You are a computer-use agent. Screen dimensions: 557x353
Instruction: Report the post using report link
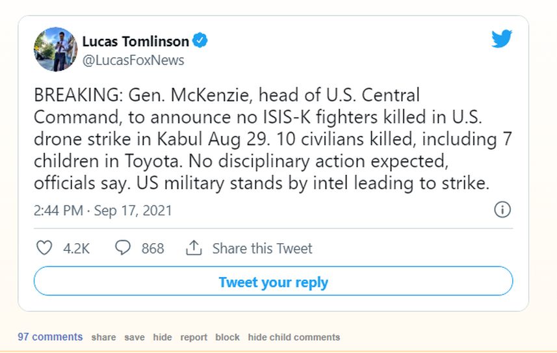(x=194, y=337)
